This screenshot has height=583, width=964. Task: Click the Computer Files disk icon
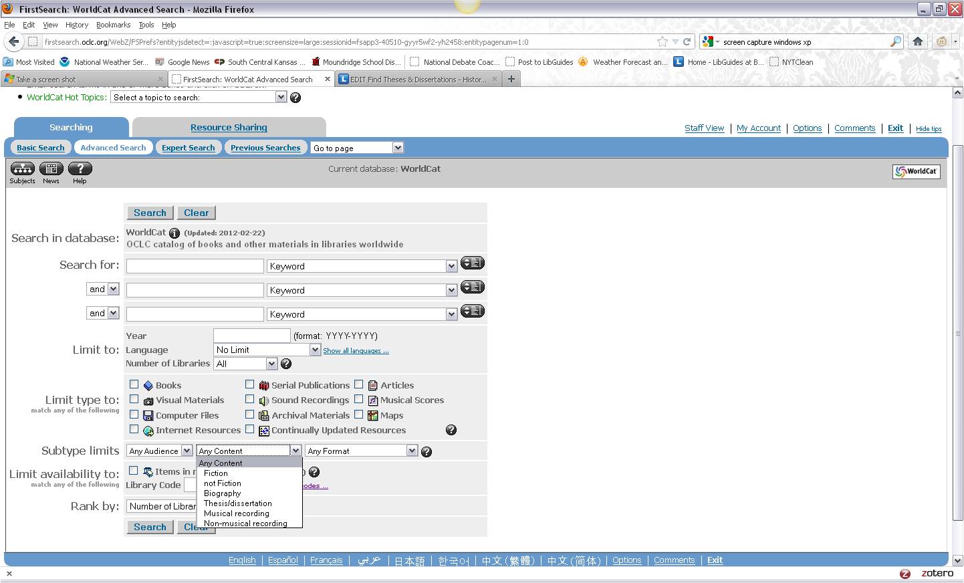148,416
